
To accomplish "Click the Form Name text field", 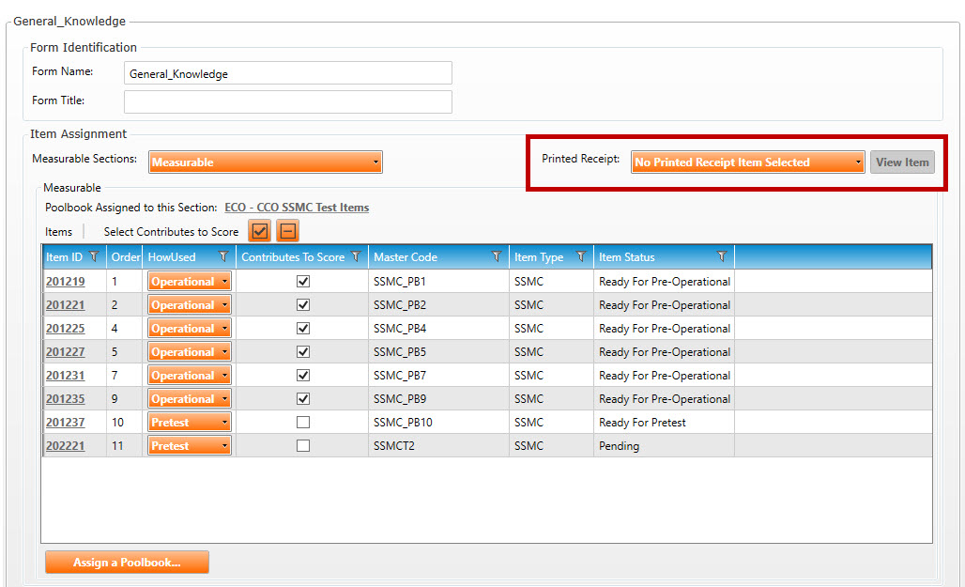I will click(287, 73).
